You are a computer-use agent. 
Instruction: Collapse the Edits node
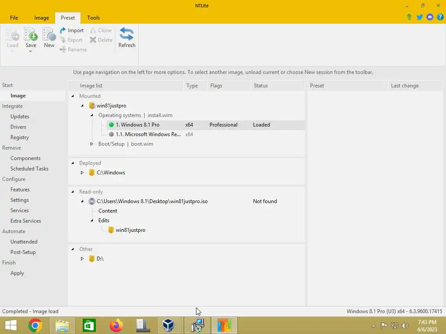pyautogui.click(x=91, y=220)
